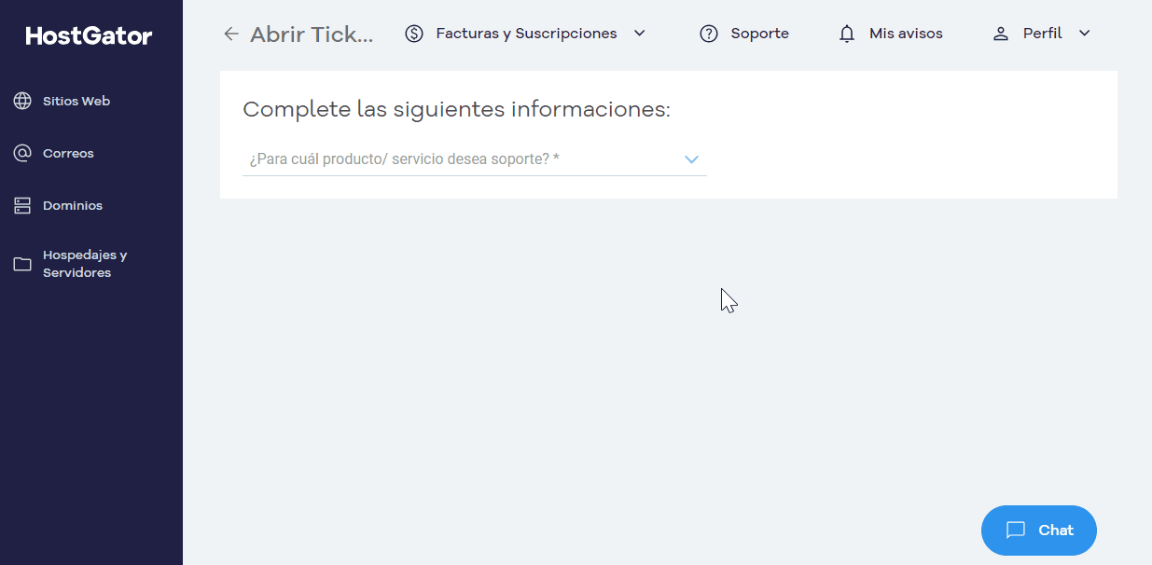Click the question mark icon next to Soporte
The height and width of the screenshot is (565, 1152).
[x=708, y=33]
